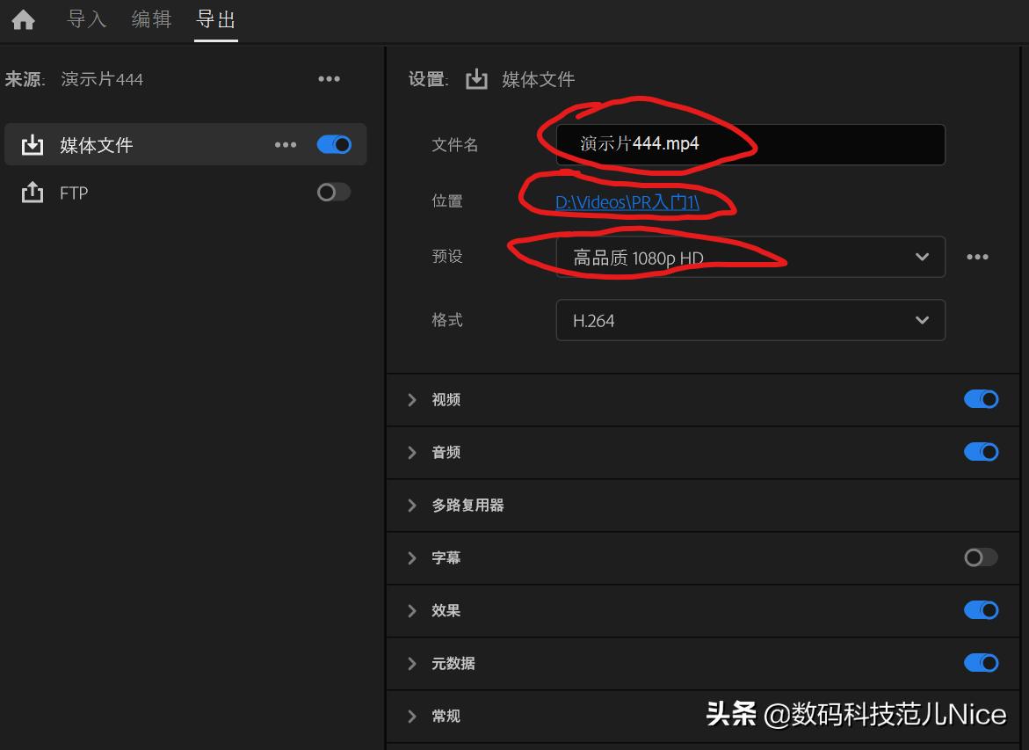Turn on the 字幕 export toggle
1029x750 pixels.
click(981, 557)
